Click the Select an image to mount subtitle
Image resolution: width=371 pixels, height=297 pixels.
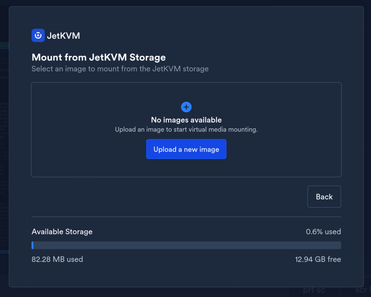coord(120,69)
